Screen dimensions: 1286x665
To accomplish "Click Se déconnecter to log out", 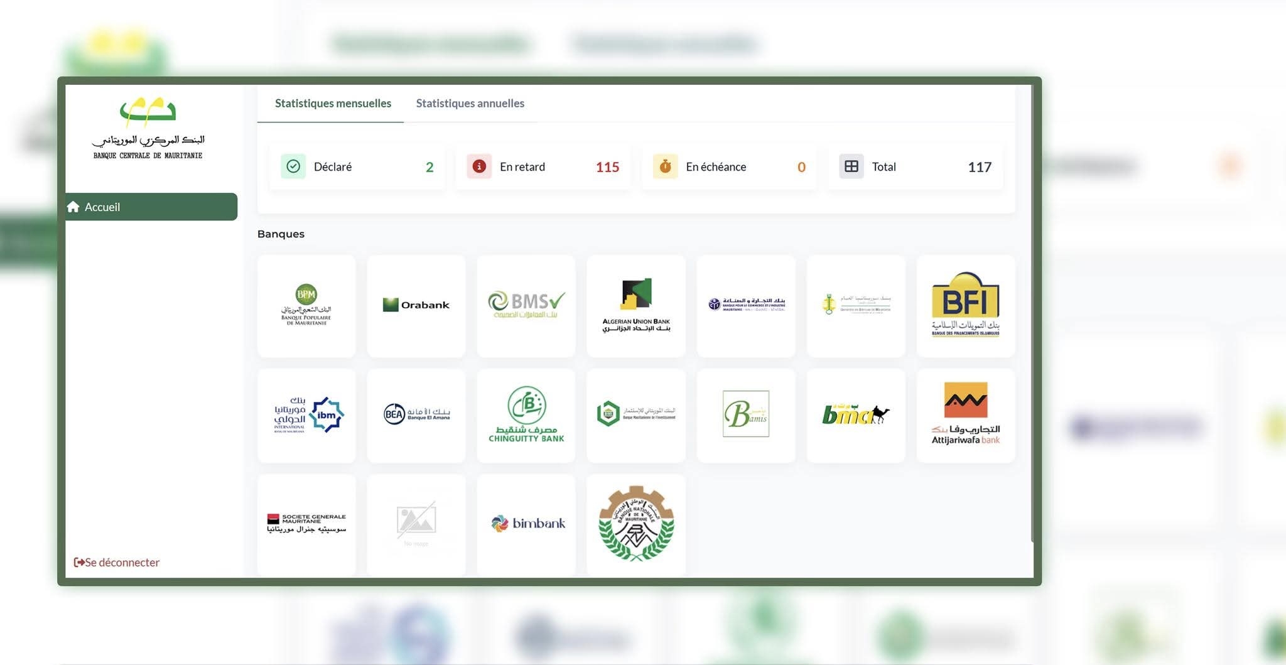I will [x=117, y=563].
